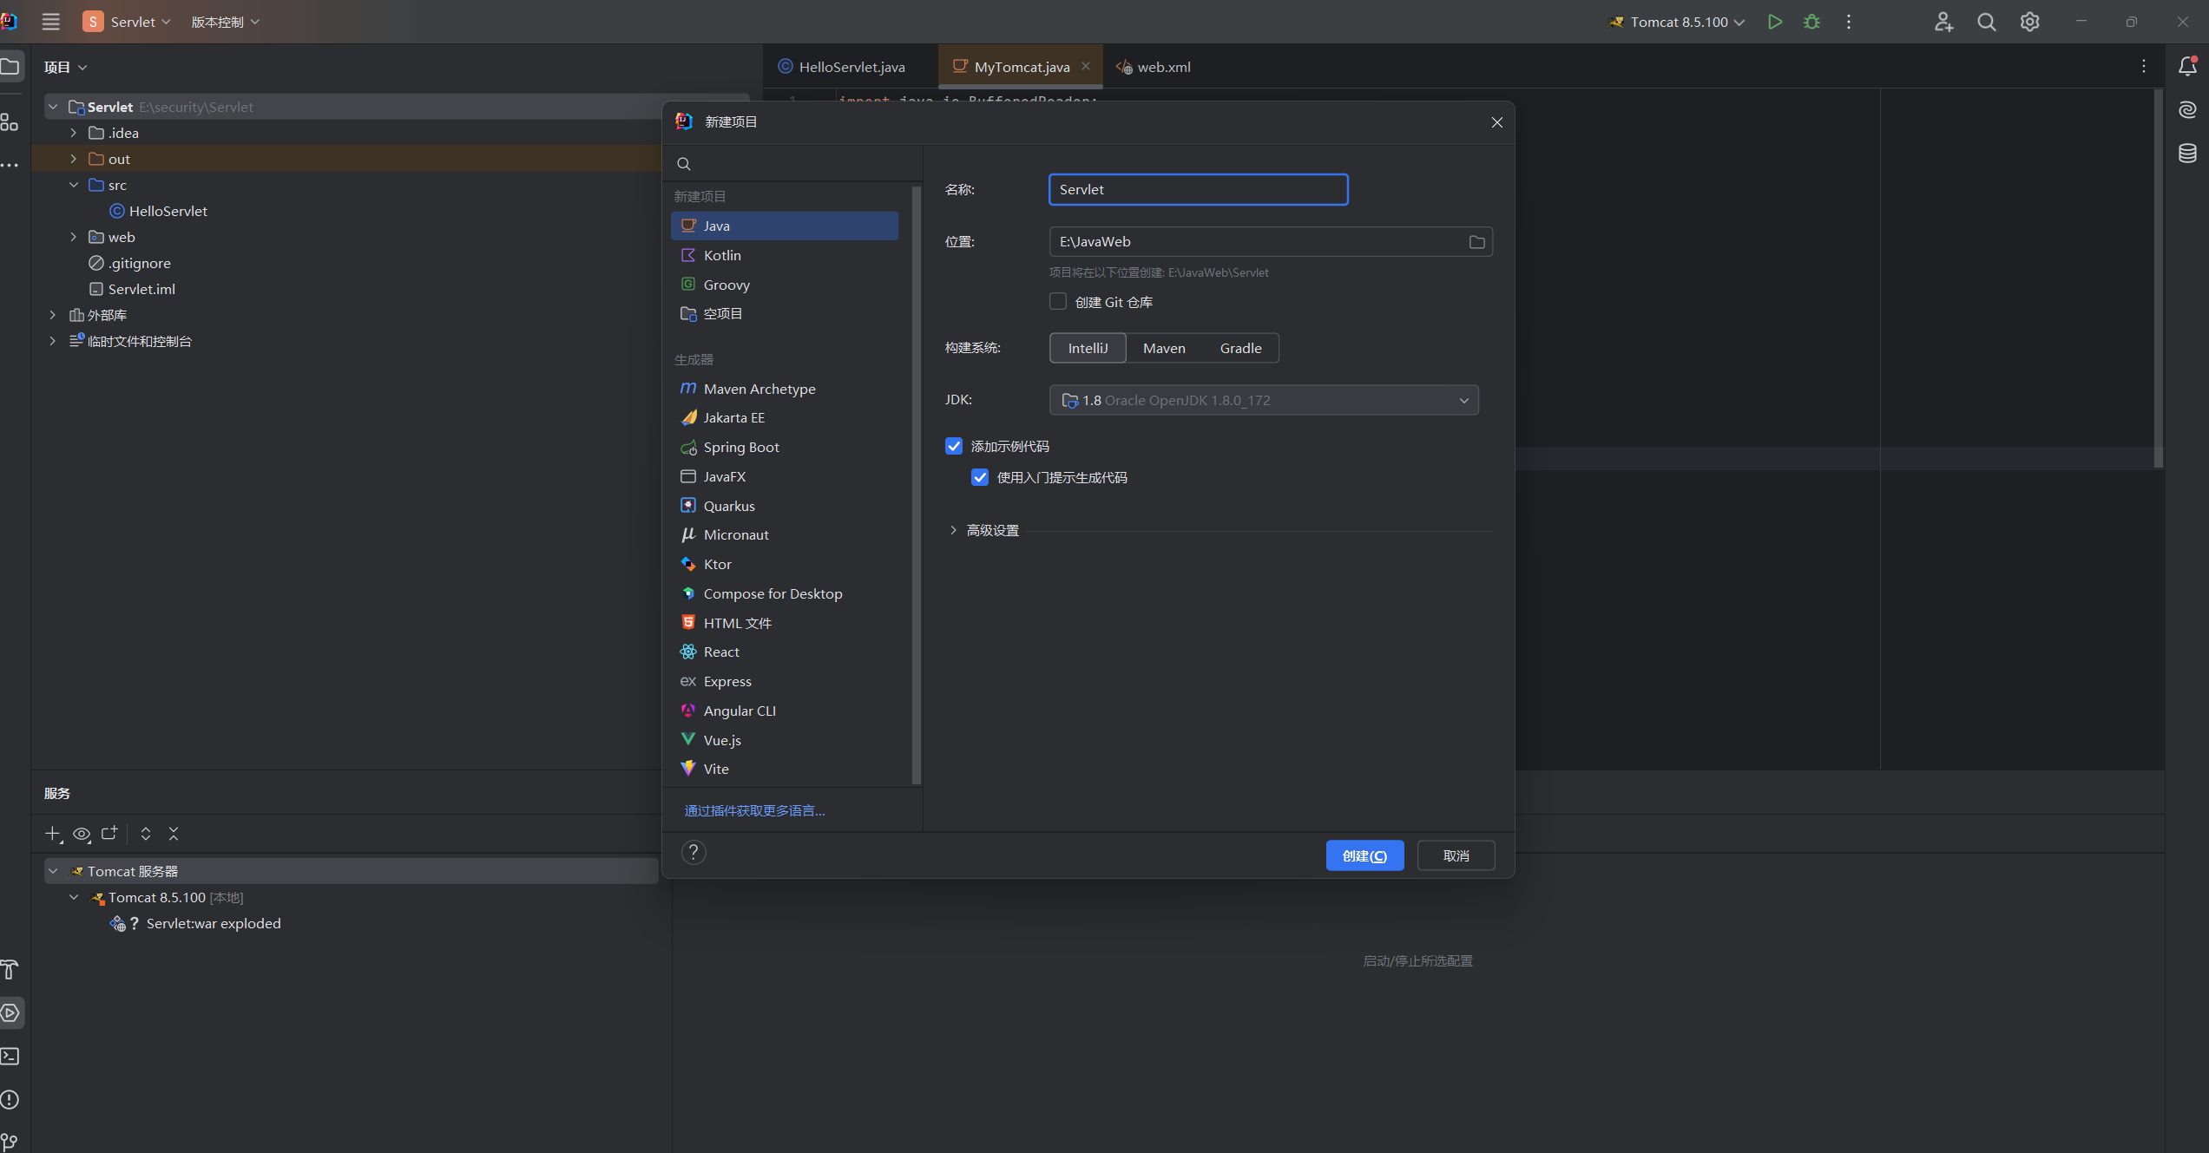Screen dimensions: 2209x1153
Task: Uncheck the add sample code checkbox
Action: point(954,446)
